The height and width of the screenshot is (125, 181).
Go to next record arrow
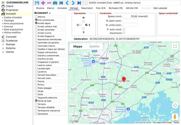pos(73,3)
